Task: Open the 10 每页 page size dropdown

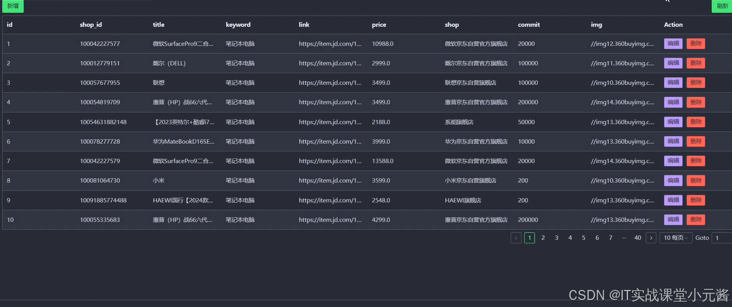Action: coord(676,238)
